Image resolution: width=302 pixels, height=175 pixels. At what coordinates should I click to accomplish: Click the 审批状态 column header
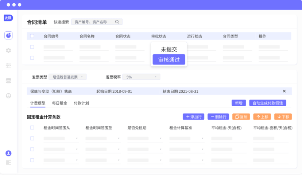click(x=159, y=36)
